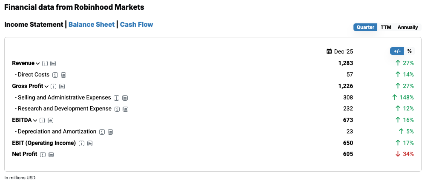The image size is (425, 181).
Task: Select the Annually period option
Action: pos(408,27)
